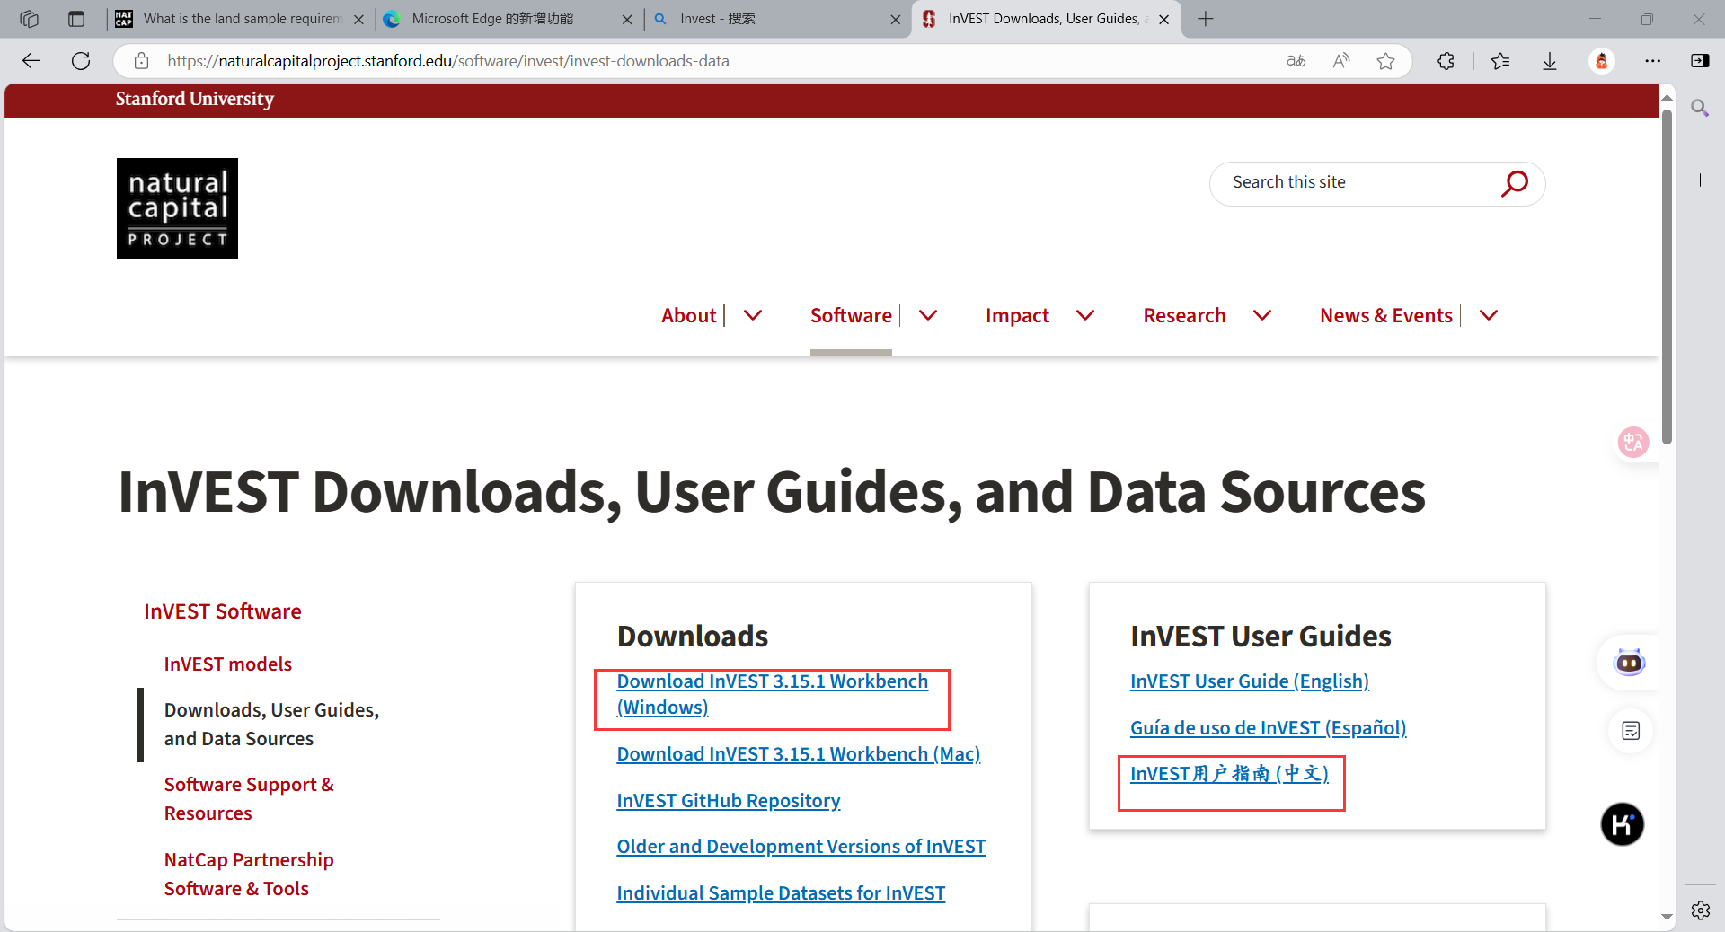The image size is (1725, 932).
Task: Expand the Research menu chevron
Action: pos(1262,316)
